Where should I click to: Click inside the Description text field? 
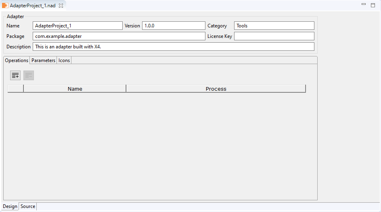tap(173, 47)
